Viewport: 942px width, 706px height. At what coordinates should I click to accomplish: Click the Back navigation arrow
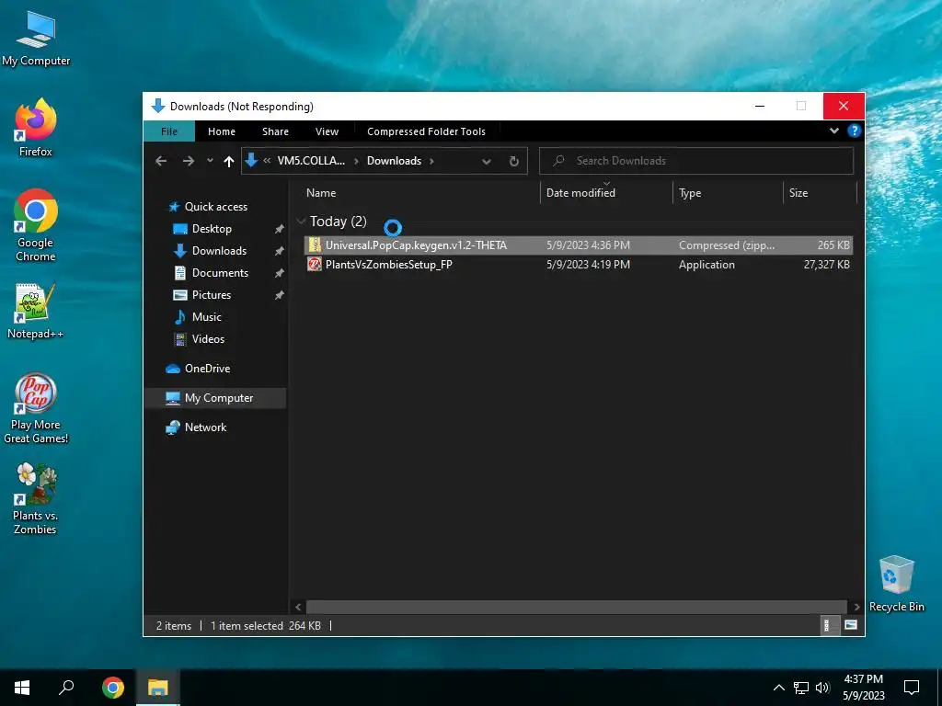[161, 161]
